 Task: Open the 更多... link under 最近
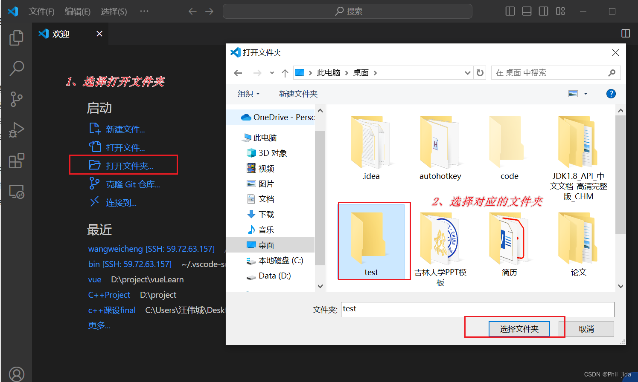point(99,325)
